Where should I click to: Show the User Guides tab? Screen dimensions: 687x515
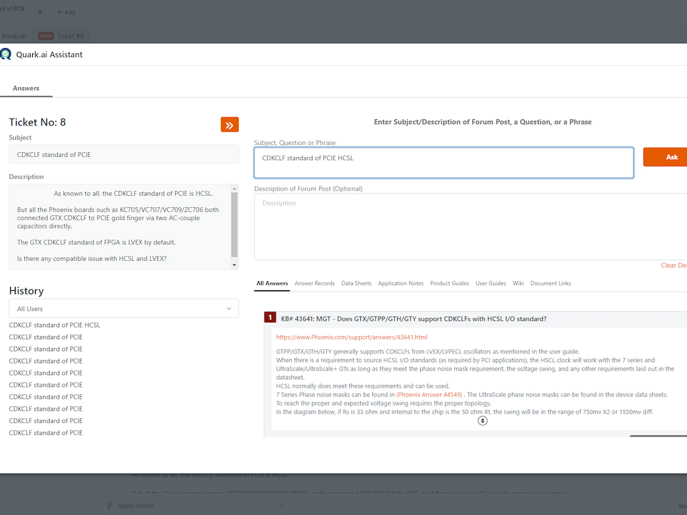coord(490,284)
